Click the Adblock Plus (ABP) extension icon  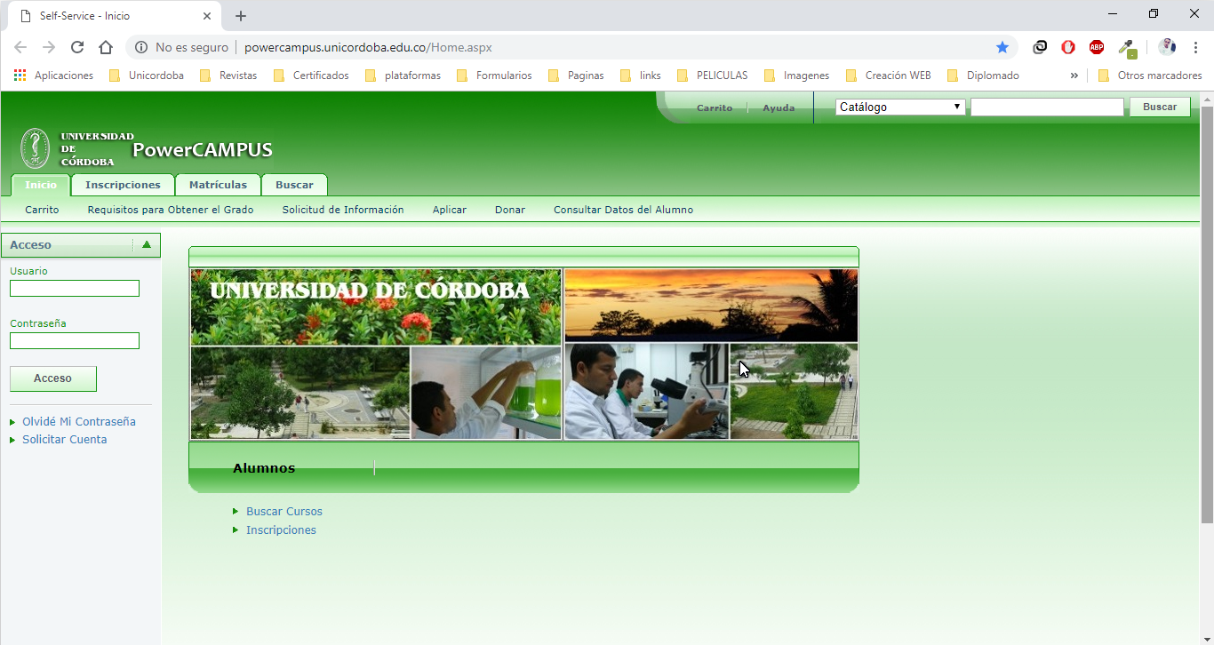(x=1097, y=47)
